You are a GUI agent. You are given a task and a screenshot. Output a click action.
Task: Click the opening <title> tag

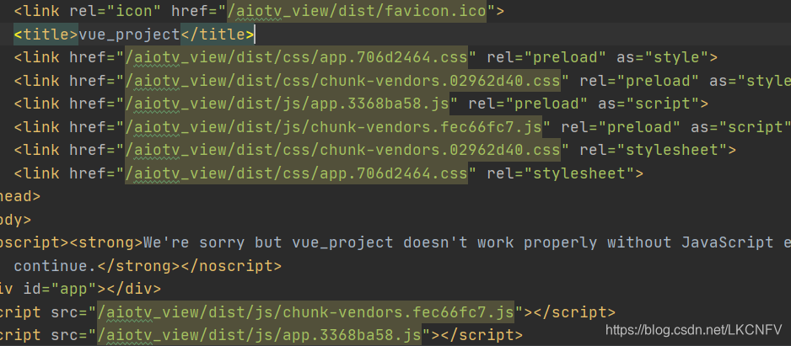coord(46,35)
